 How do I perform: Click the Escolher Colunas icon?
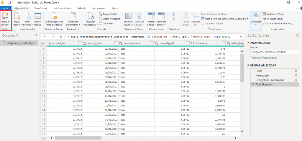point(128,16)
